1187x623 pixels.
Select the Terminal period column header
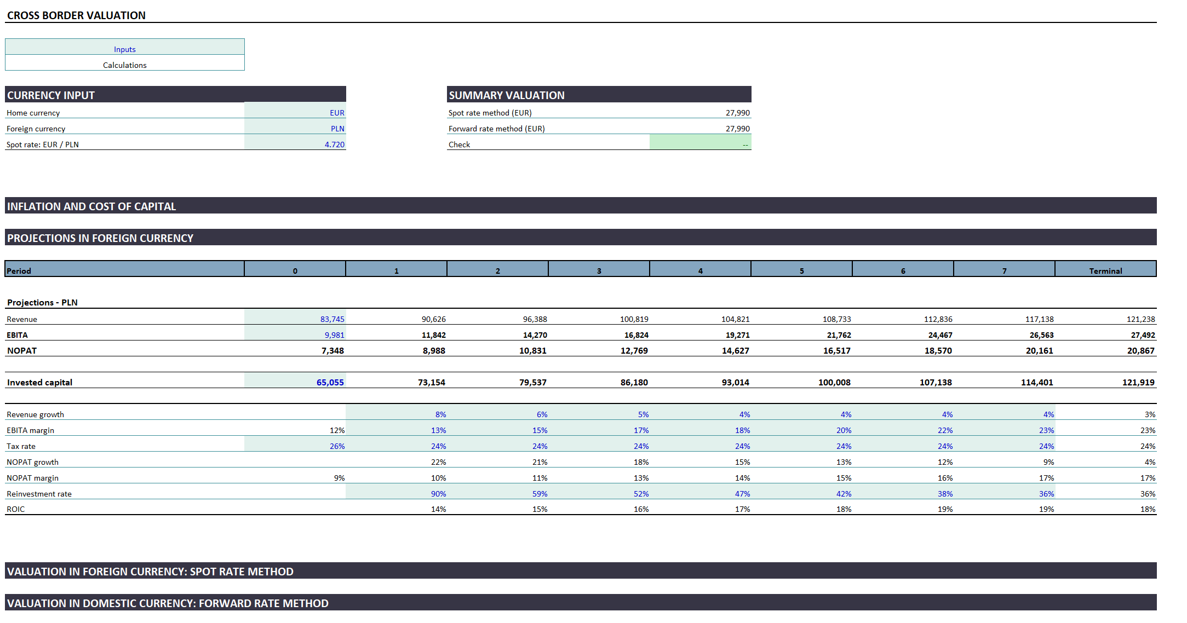point(1106,270)
